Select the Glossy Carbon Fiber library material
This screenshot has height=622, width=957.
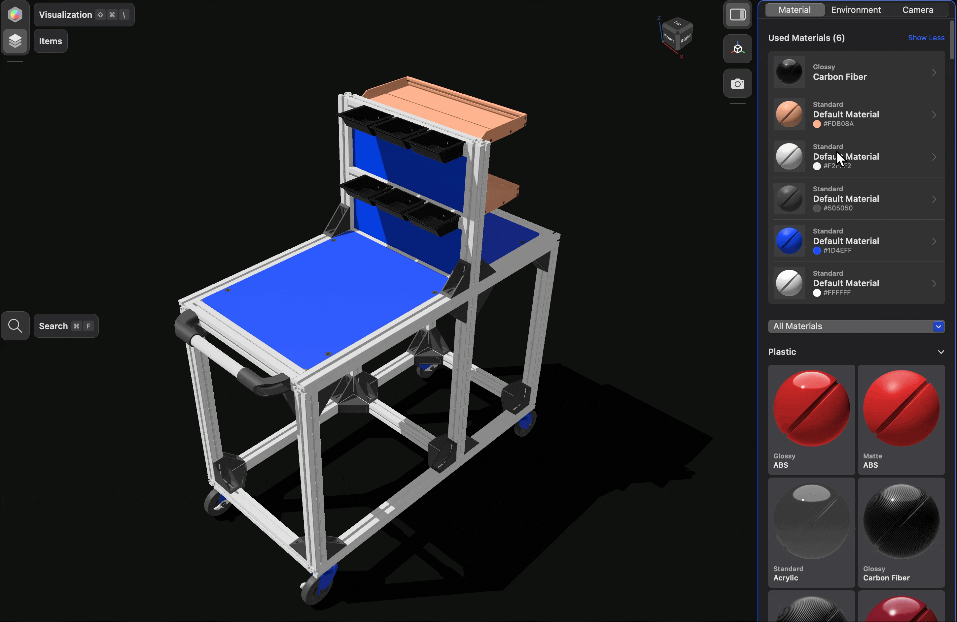(901, 532)
